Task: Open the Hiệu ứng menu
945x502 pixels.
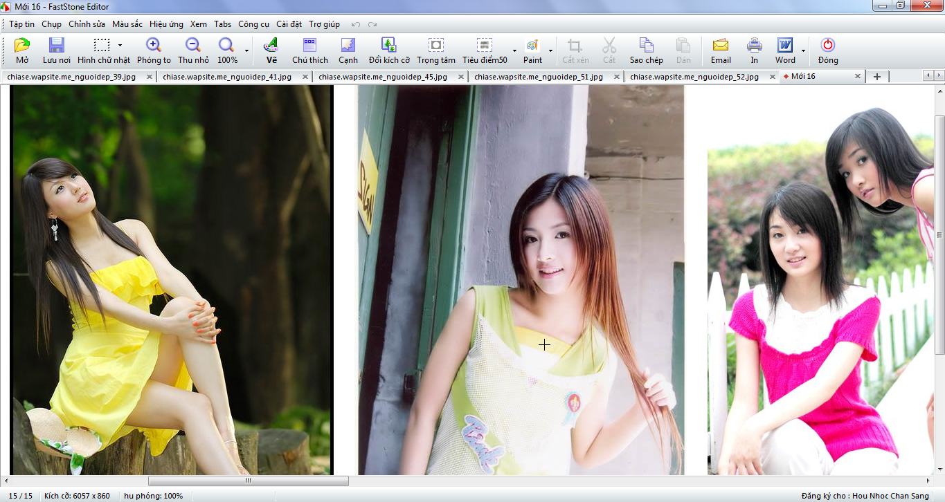Action: tap(166, 24)
